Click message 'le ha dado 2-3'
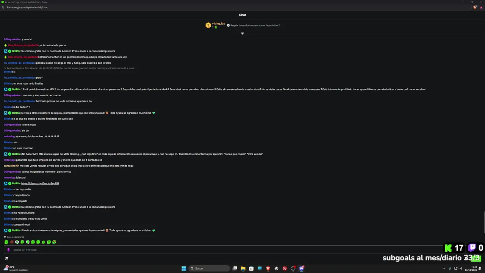 [22, 107]
